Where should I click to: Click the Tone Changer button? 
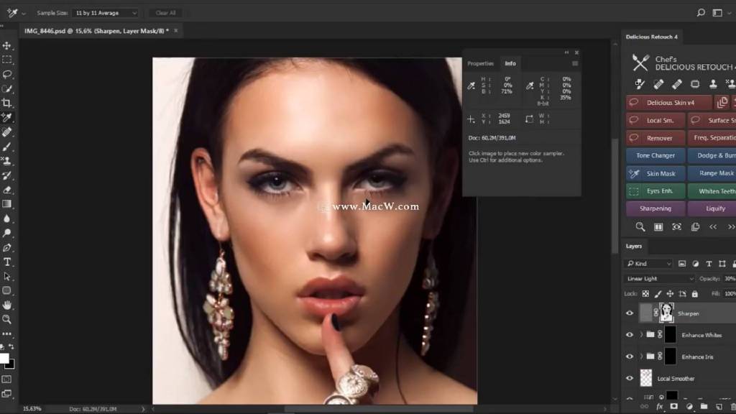click(655, 155)
